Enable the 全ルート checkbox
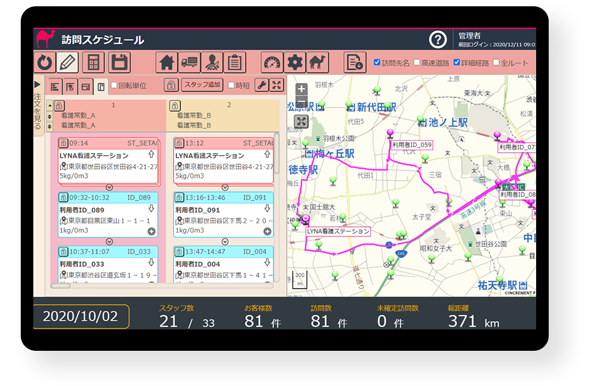599x386 pixels. 497,62
